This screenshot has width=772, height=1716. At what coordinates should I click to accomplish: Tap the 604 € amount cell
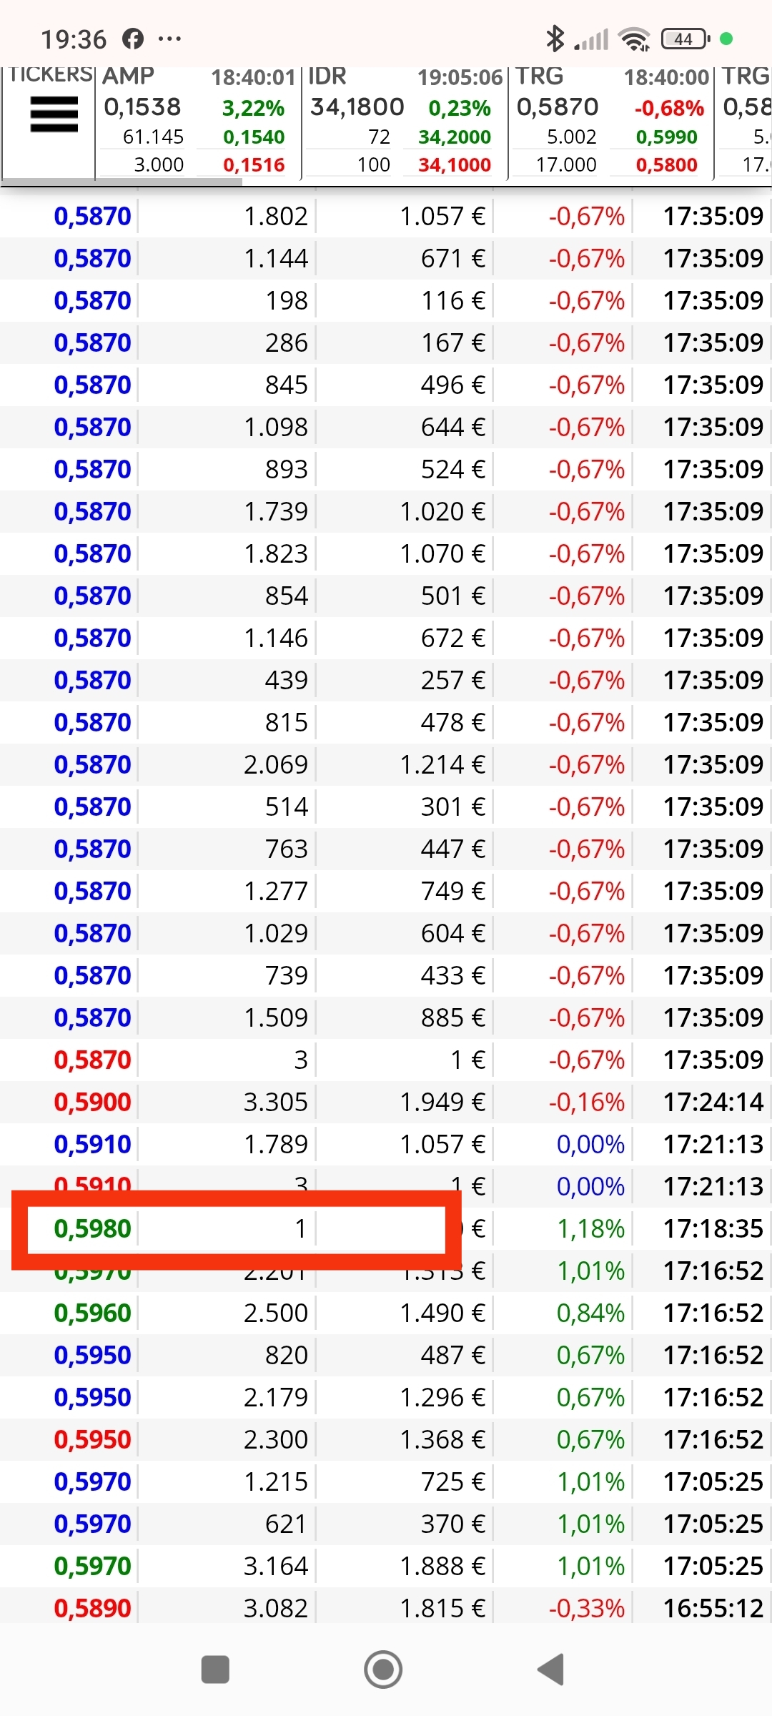(452, 933)
